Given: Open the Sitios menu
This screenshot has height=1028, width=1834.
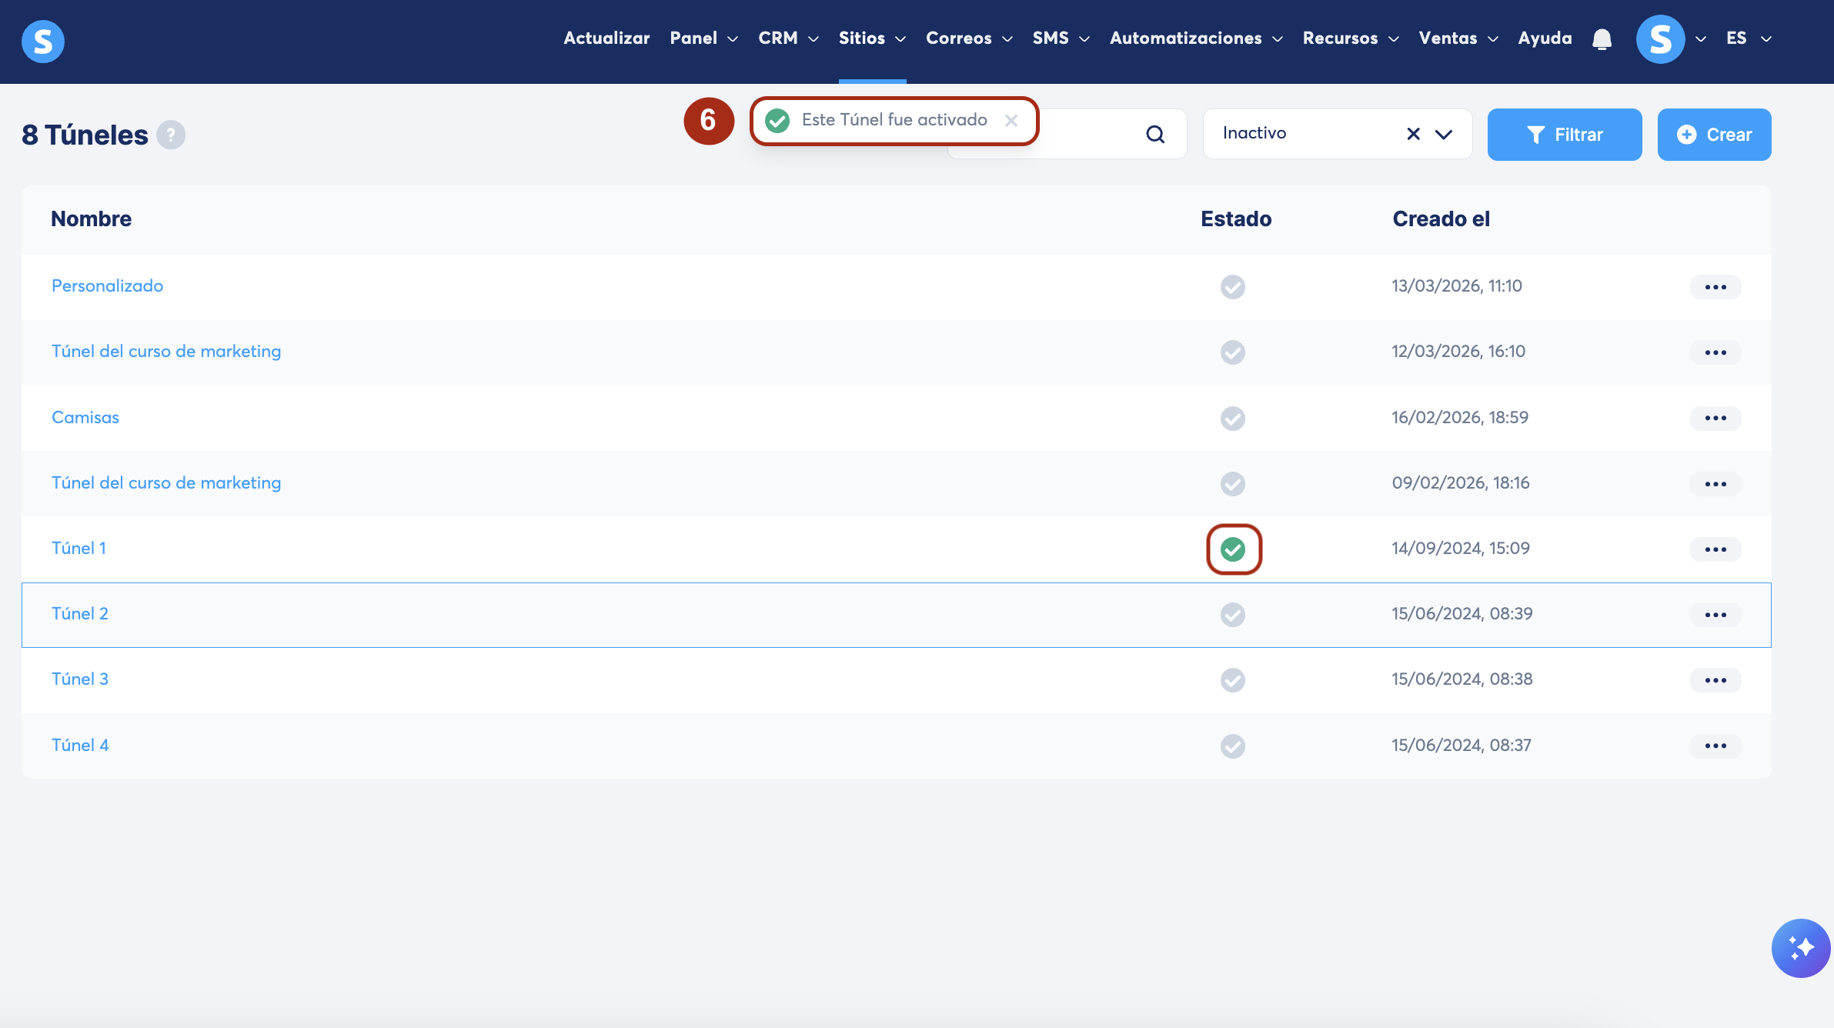Looking at the screenshot, I should tap(871, 38).
